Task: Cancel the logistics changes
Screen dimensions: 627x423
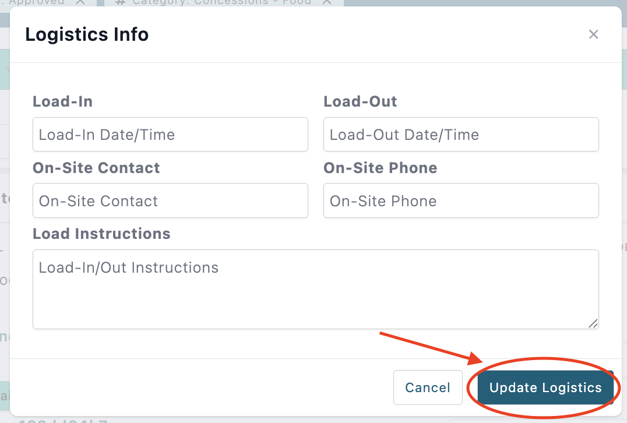Action: [428, 387]
